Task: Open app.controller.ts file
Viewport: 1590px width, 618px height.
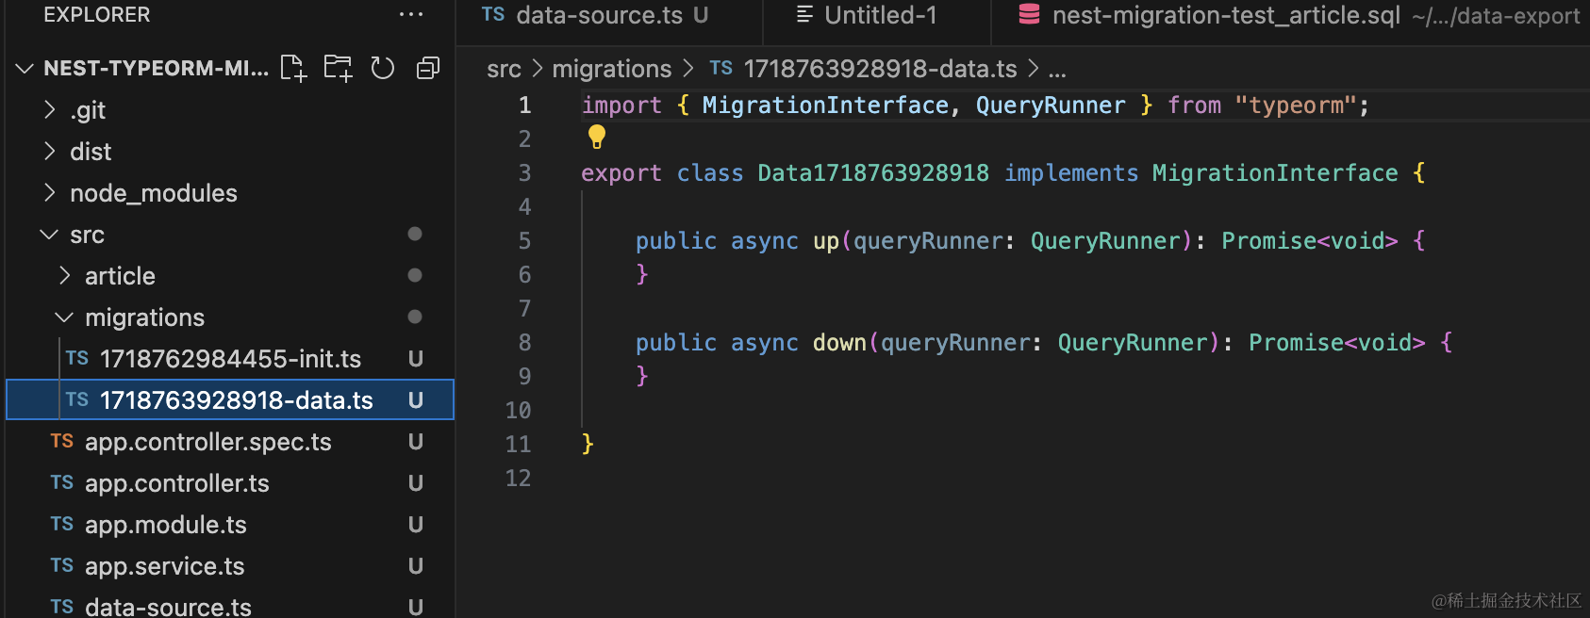Action: pos(230,483)
